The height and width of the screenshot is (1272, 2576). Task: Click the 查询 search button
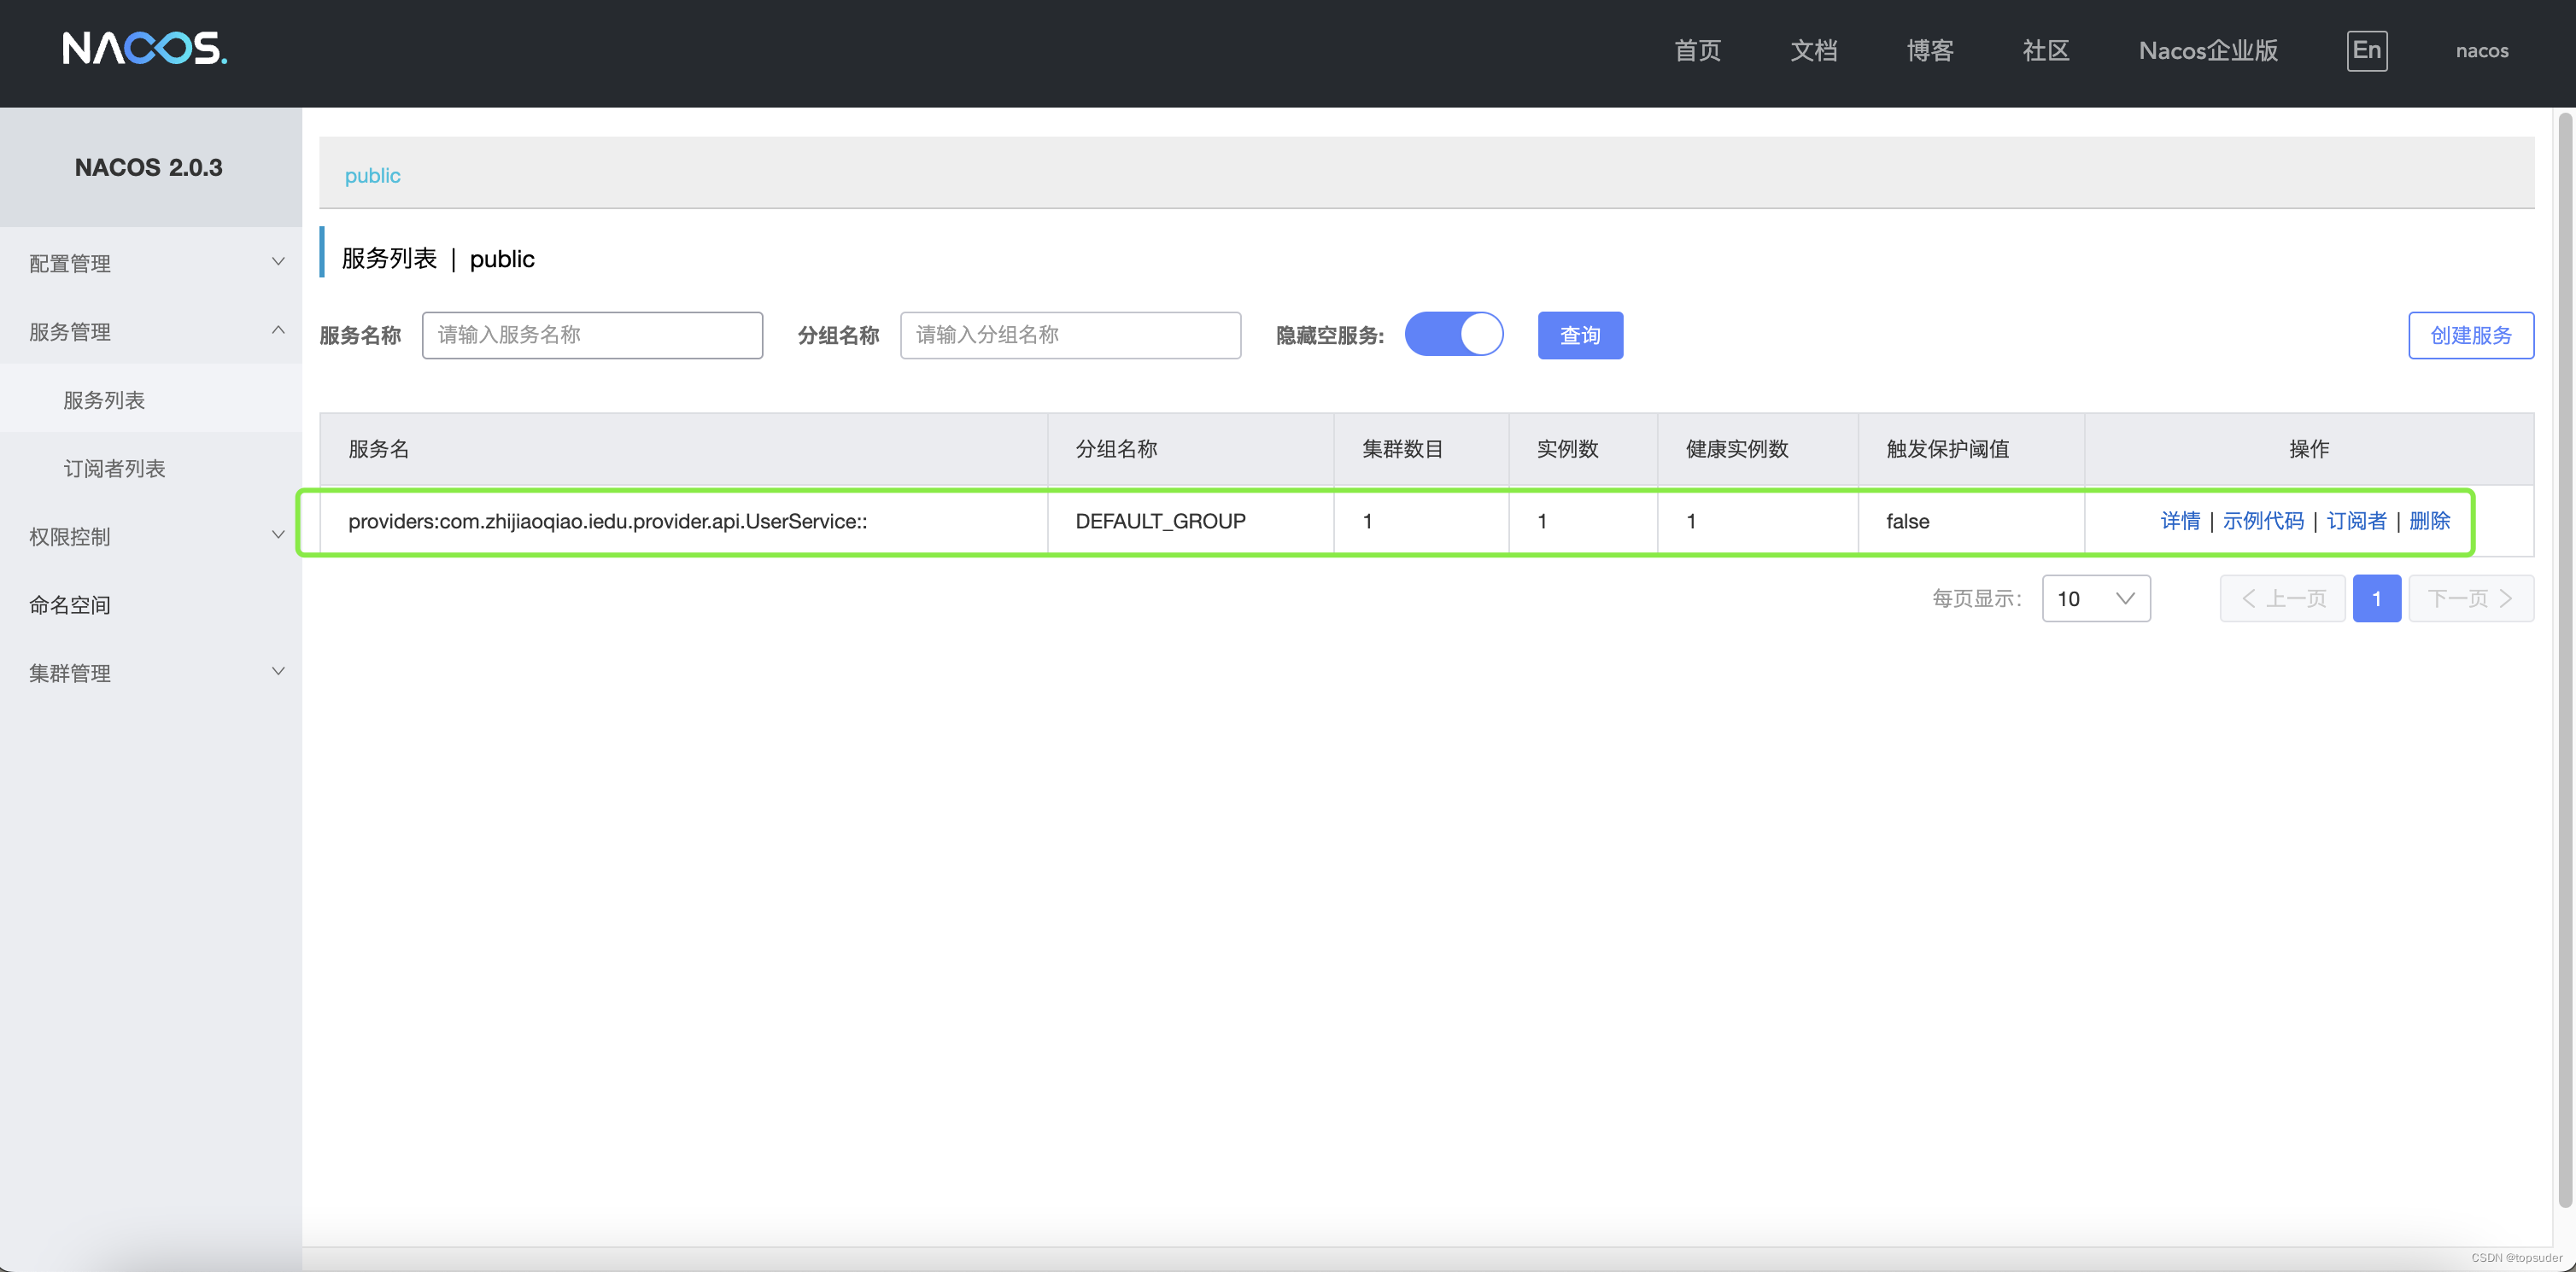[1580, 335]
